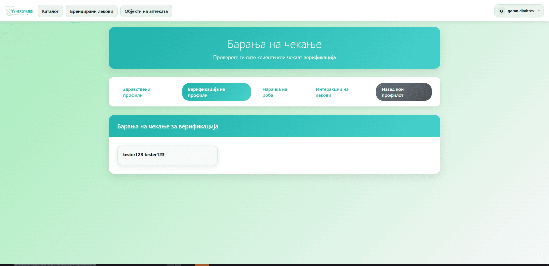Select the Верификација на профили tab
Viewport: 549px width, 266px height.
pos(216,92)
